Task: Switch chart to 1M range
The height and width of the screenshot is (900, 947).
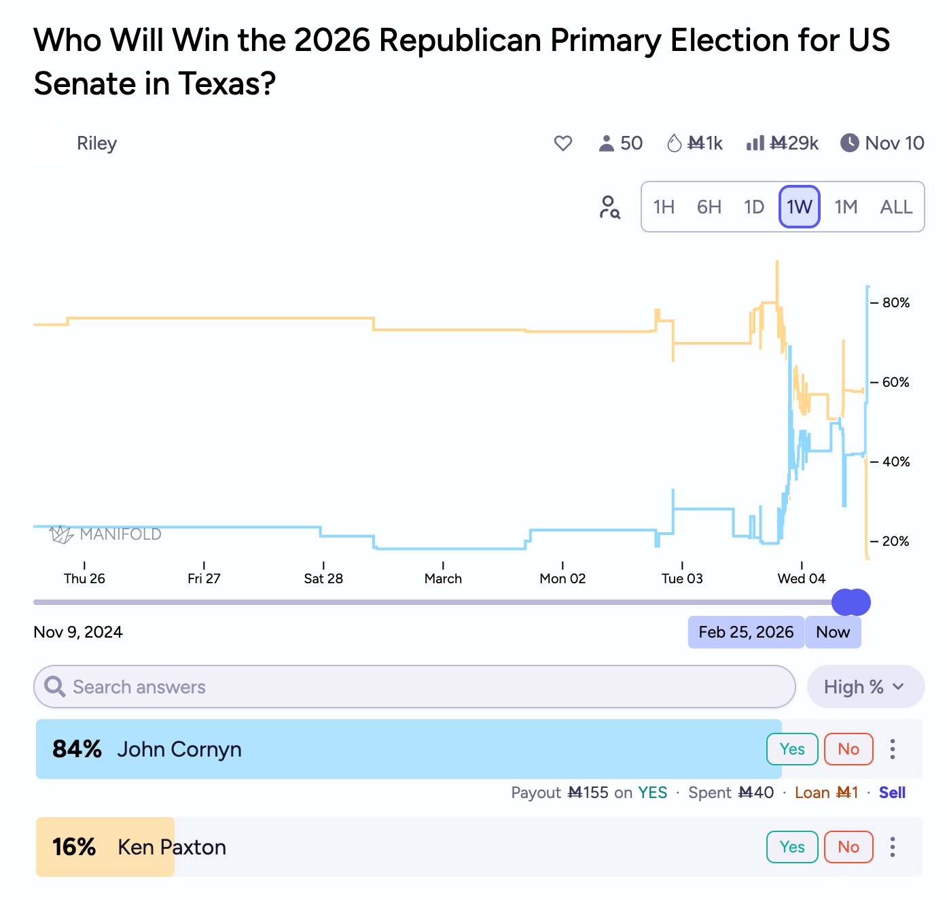Action: point(846,207)
